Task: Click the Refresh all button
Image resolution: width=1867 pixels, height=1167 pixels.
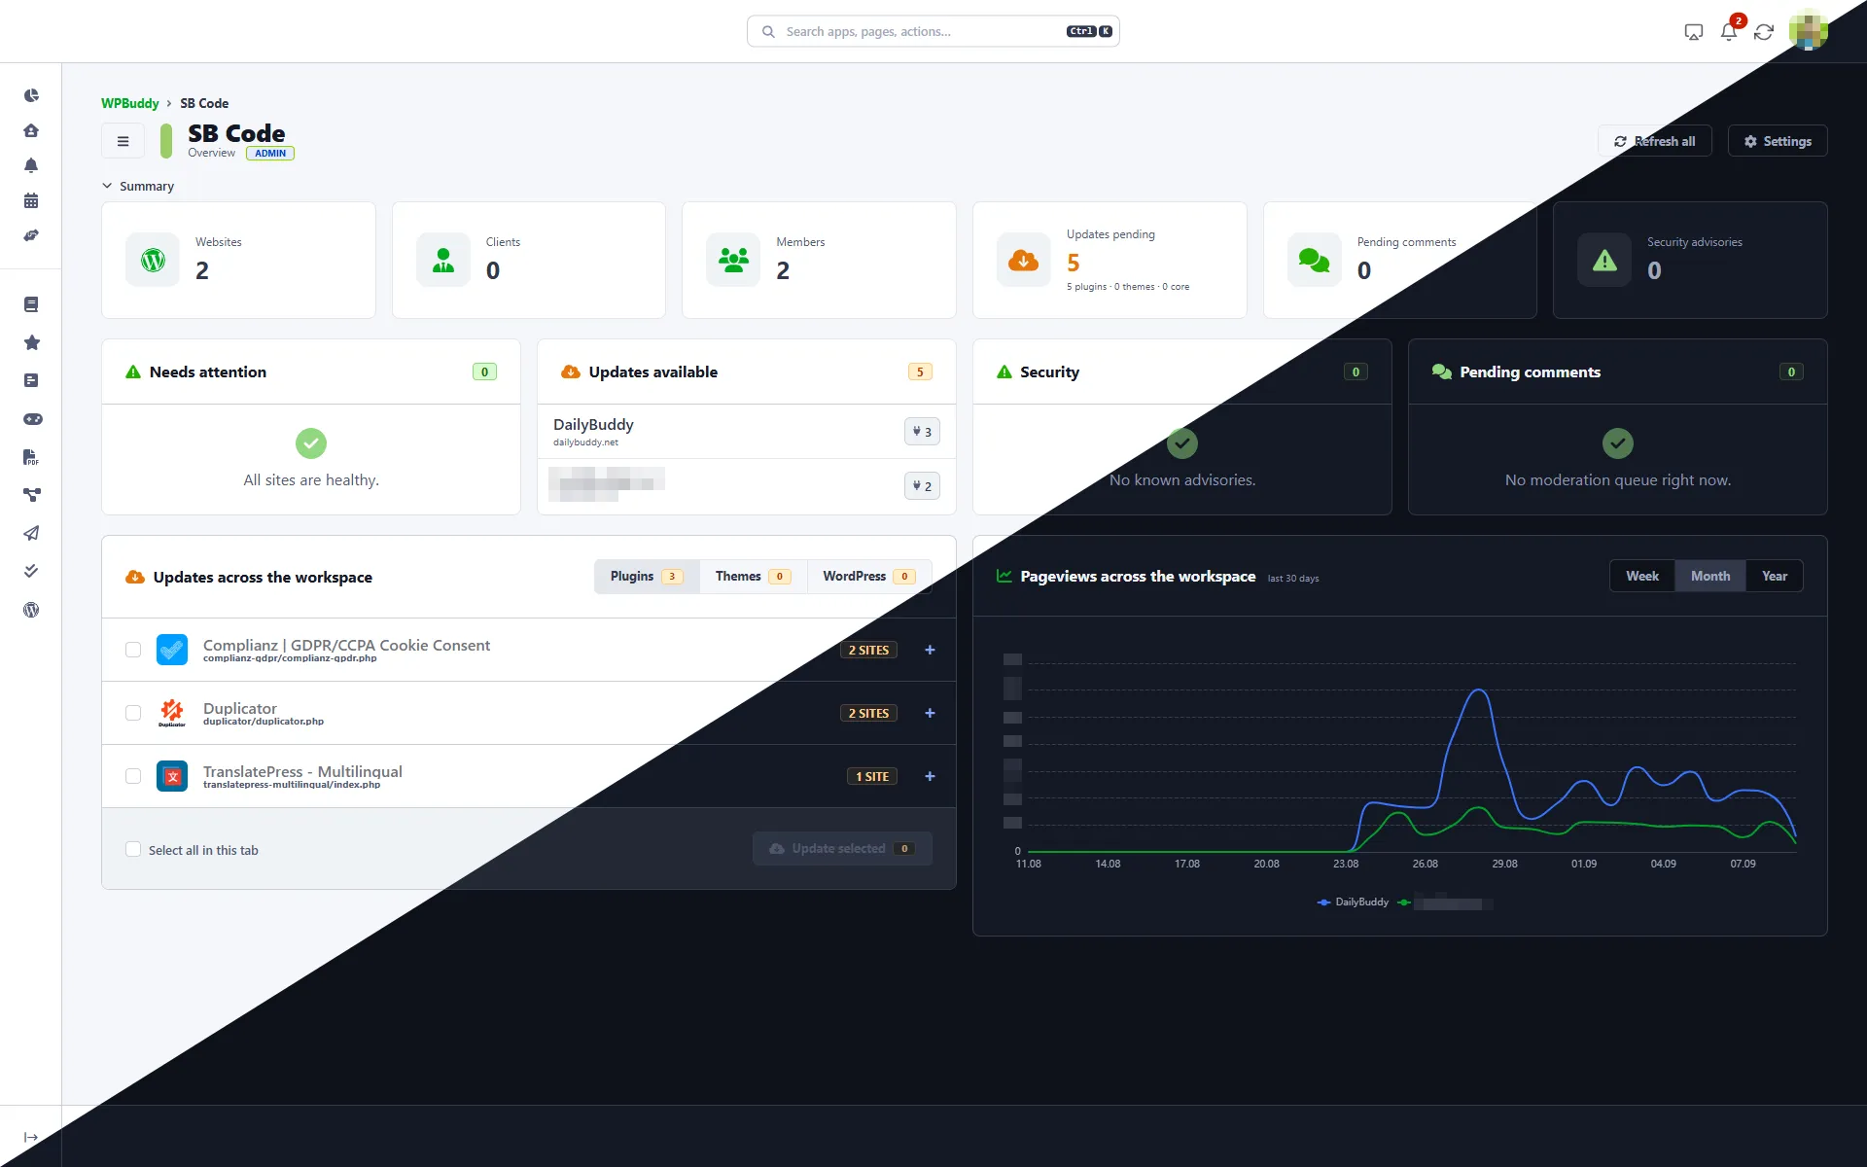Action: [x=1654, y=141]
